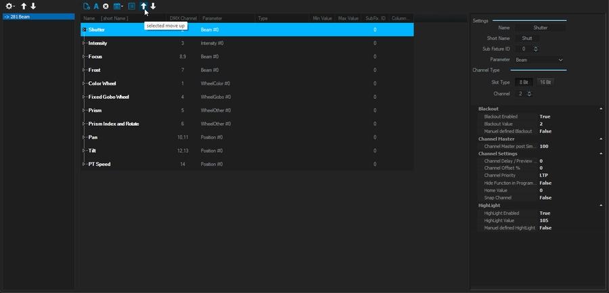Toggle the Blackout Enabled value
Screen dimensions: 609x293
pyautogui.click(x=545, y=116)
